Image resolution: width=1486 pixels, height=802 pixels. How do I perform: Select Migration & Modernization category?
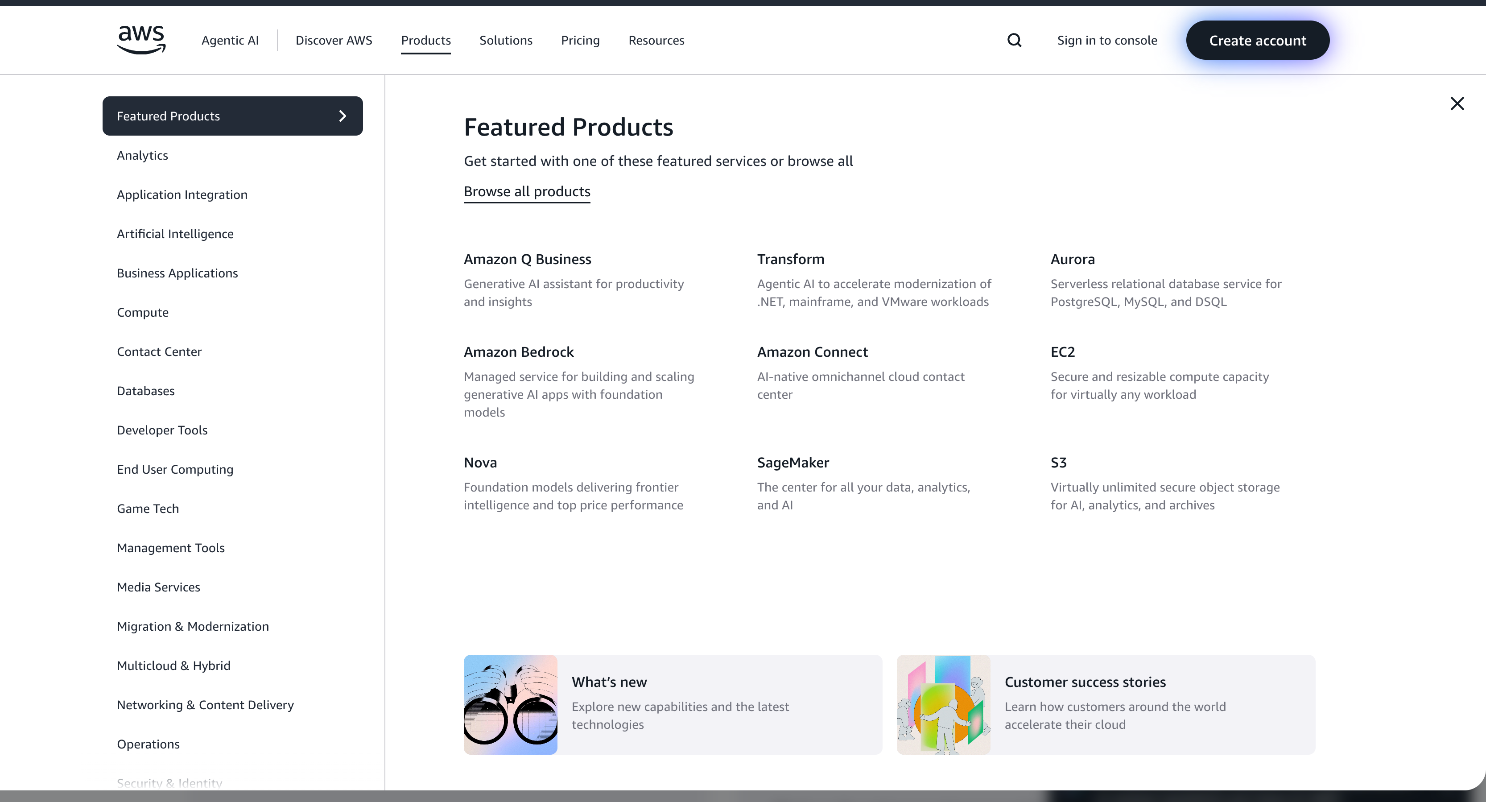[193, 627]
